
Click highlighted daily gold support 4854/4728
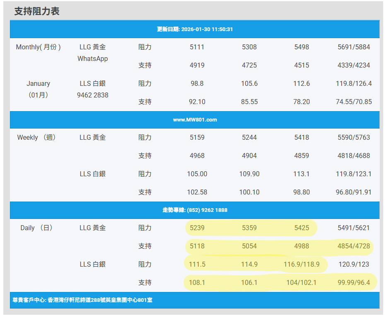(x=354, y=246)
